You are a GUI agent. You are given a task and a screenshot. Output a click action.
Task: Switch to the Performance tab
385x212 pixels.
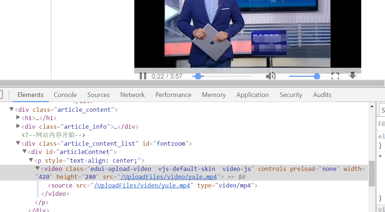coord(173,95)
